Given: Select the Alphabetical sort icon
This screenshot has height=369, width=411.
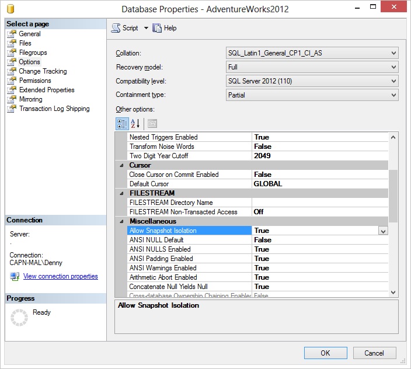Looking at the screenshot, I should coord(135,124).
